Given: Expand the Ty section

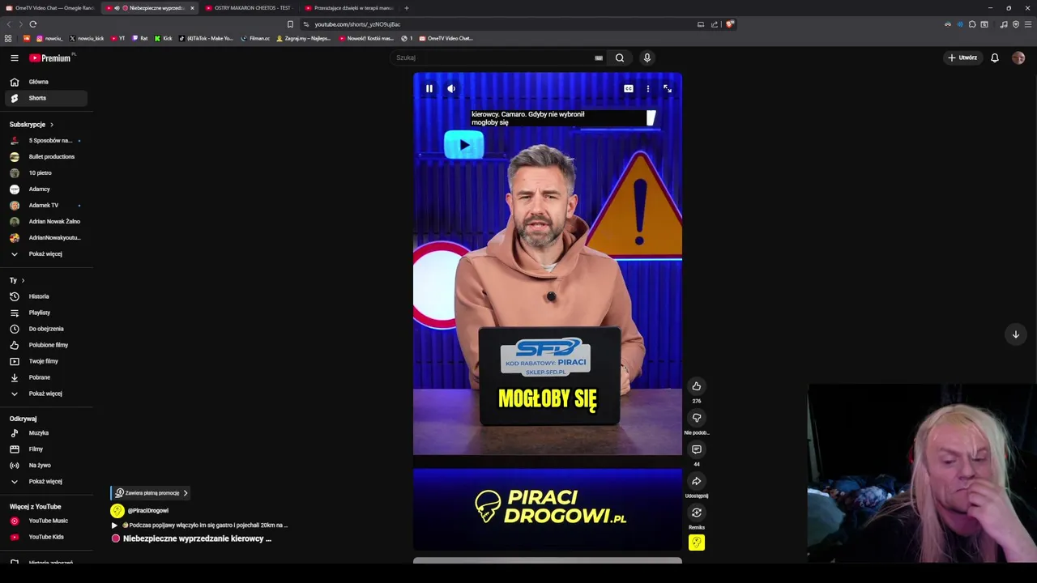Looking at the screenshot, I should tap(17, 280).
